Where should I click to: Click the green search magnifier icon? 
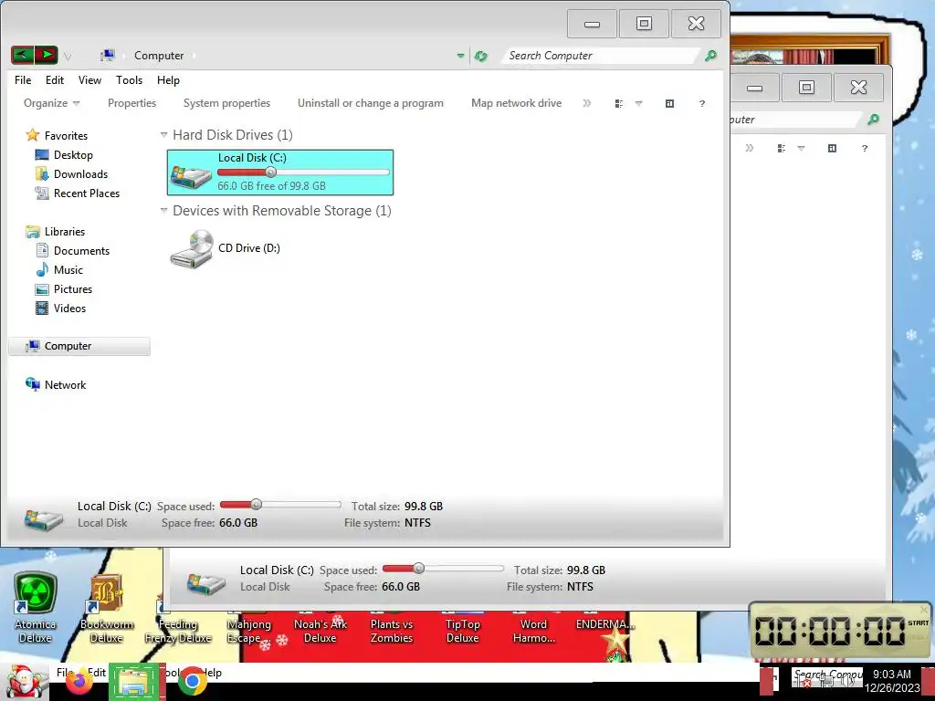710,56
